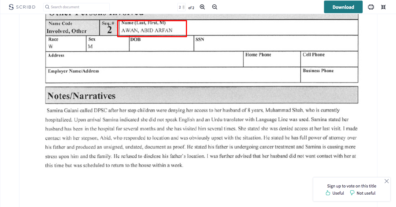Click the Notes/Narratives section header
Screen dimensions: 396x207
[81, 96]
